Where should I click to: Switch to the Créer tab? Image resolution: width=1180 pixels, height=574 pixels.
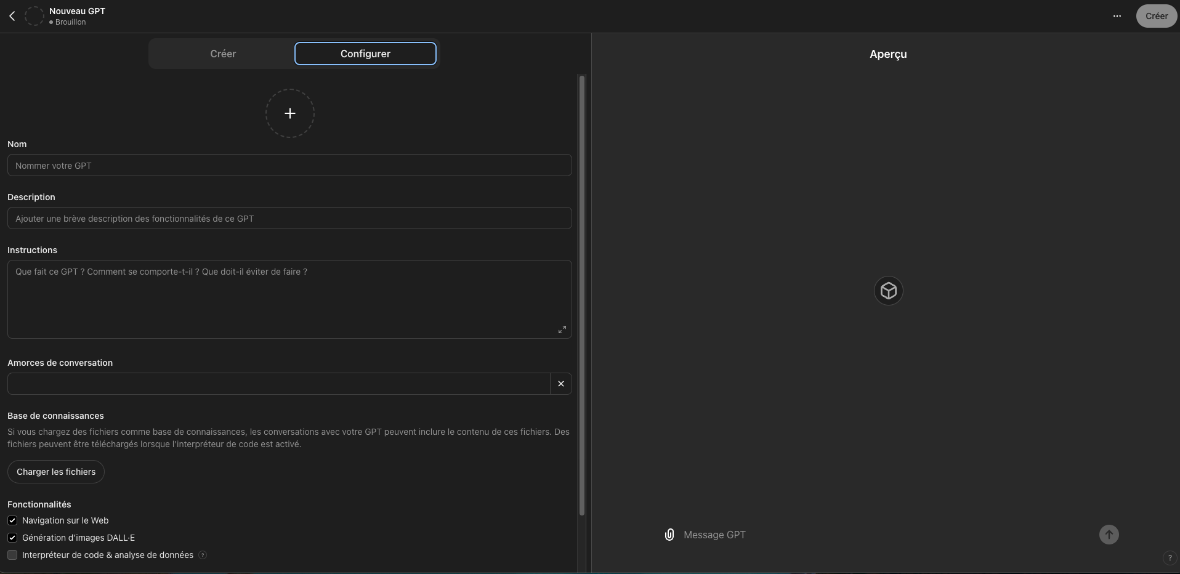(x=223, y=54)
